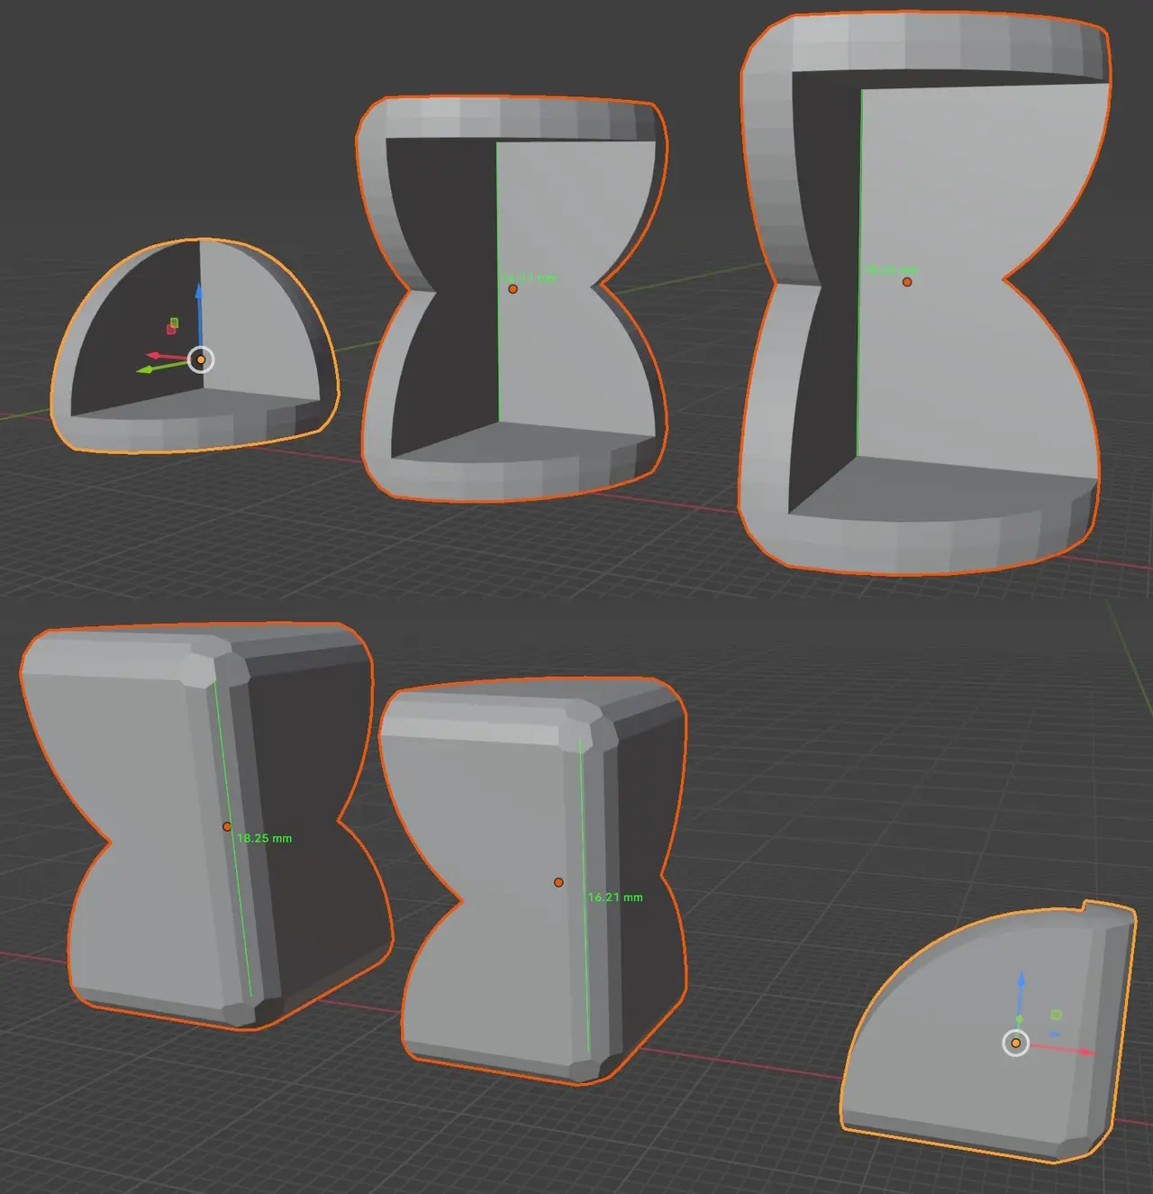The width and height of the screenshot is (1153, 1194).
Task: Click the '18.25 mm' label on hollow hourglass
Action: pos(891,270)
